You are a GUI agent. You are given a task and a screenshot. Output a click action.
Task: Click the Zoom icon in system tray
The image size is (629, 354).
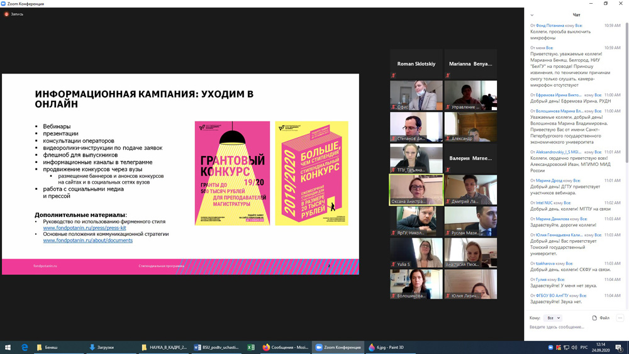[550, 347]
